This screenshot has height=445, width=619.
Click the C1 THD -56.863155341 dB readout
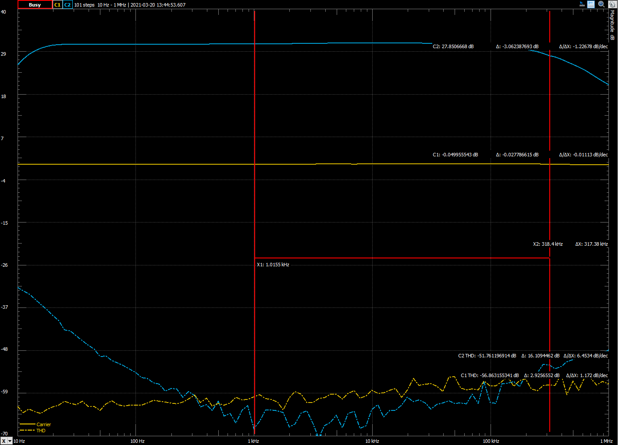(x=490, y=375)
